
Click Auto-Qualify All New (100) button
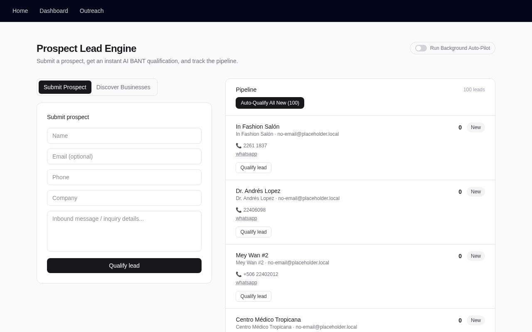click(270, 103)
